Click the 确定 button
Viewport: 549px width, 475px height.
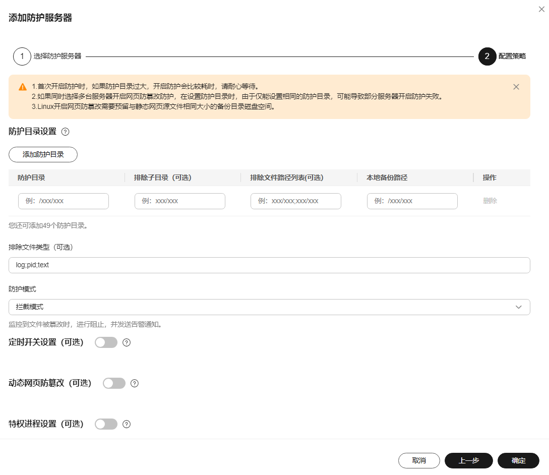pyautogui.click(x=519, y=461)
